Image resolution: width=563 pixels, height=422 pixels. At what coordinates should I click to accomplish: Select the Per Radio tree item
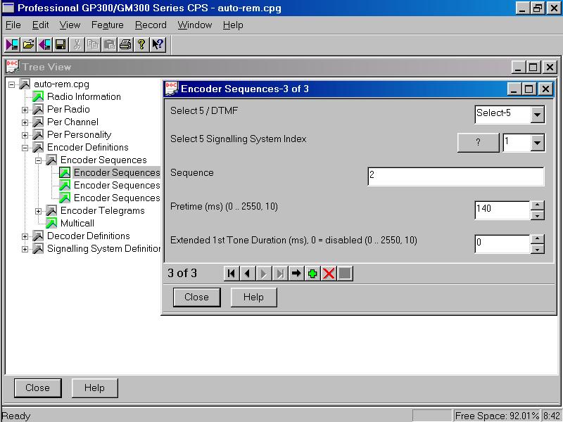coord(68,110)
